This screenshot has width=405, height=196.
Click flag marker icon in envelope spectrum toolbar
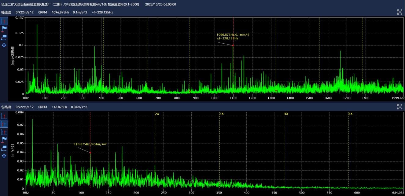pos(4,140)
